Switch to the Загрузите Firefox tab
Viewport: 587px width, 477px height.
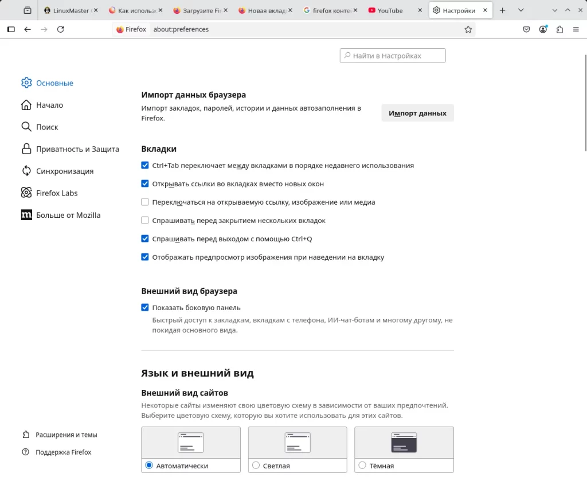[200, 10]
